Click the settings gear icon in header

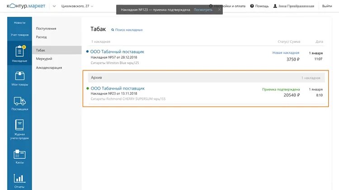[211, 6]
